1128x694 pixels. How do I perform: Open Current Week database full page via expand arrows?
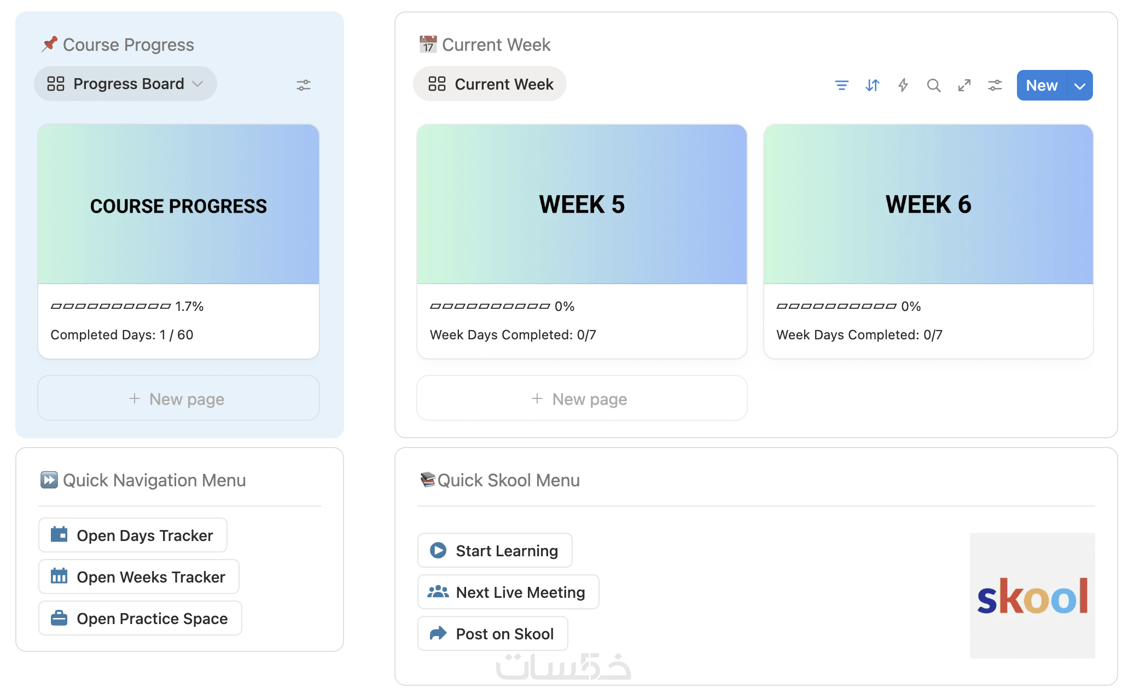pyautogui.click(x=964, y=85)
